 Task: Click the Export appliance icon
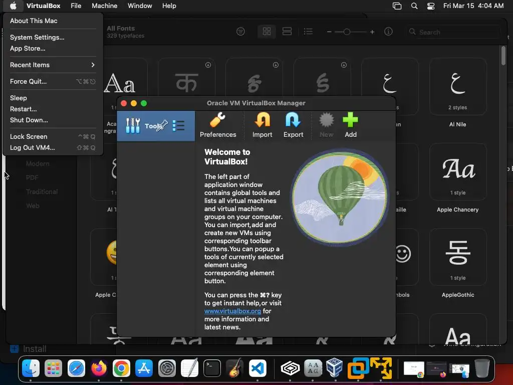pos(293,125)
